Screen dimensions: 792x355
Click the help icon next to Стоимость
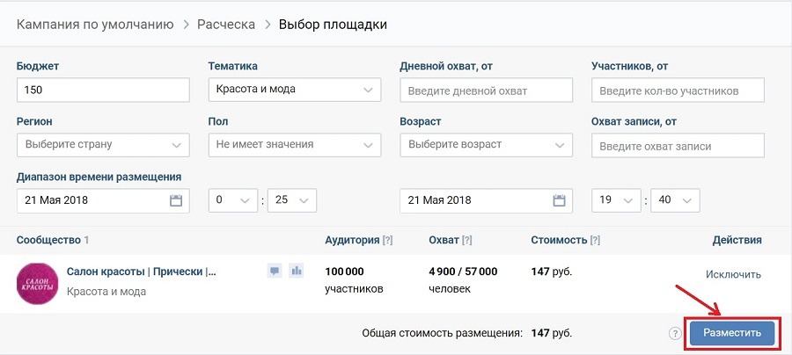click(595, 241)
